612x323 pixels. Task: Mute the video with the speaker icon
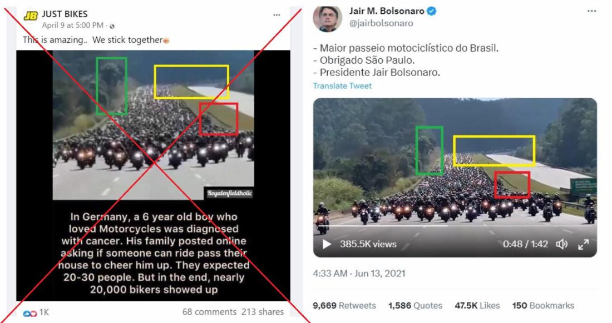[x=562, y=244]
